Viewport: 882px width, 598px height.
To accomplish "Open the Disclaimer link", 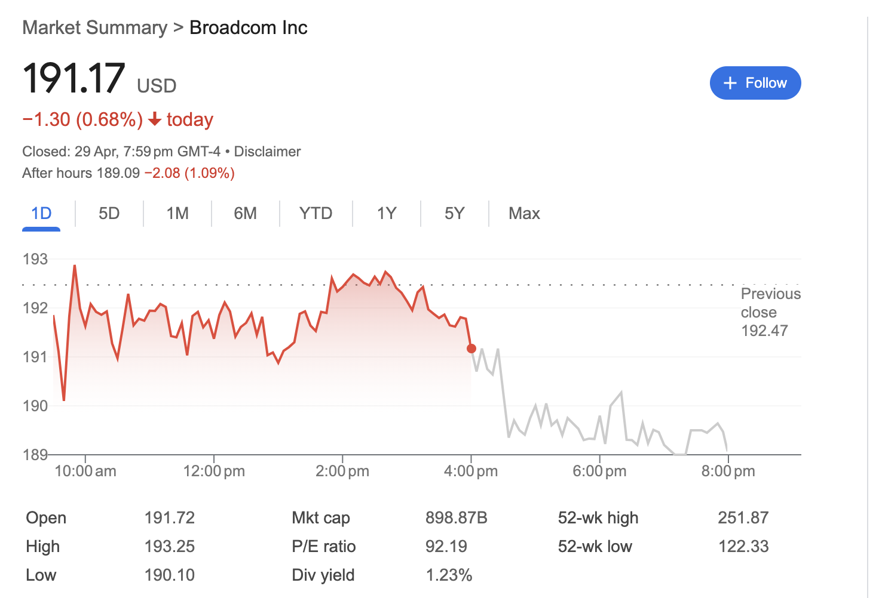I will 267,152.
